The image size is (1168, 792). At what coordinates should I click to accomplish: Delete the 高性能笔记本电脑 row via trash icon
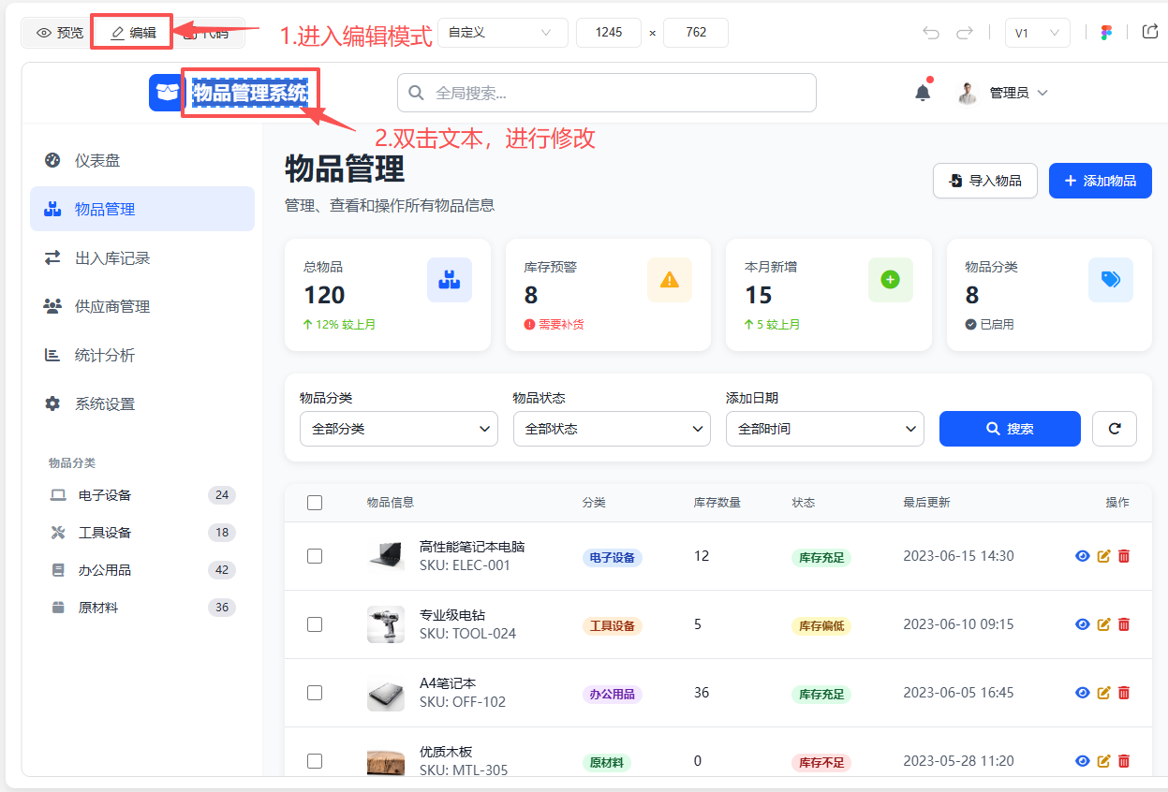click(1124, 556)
